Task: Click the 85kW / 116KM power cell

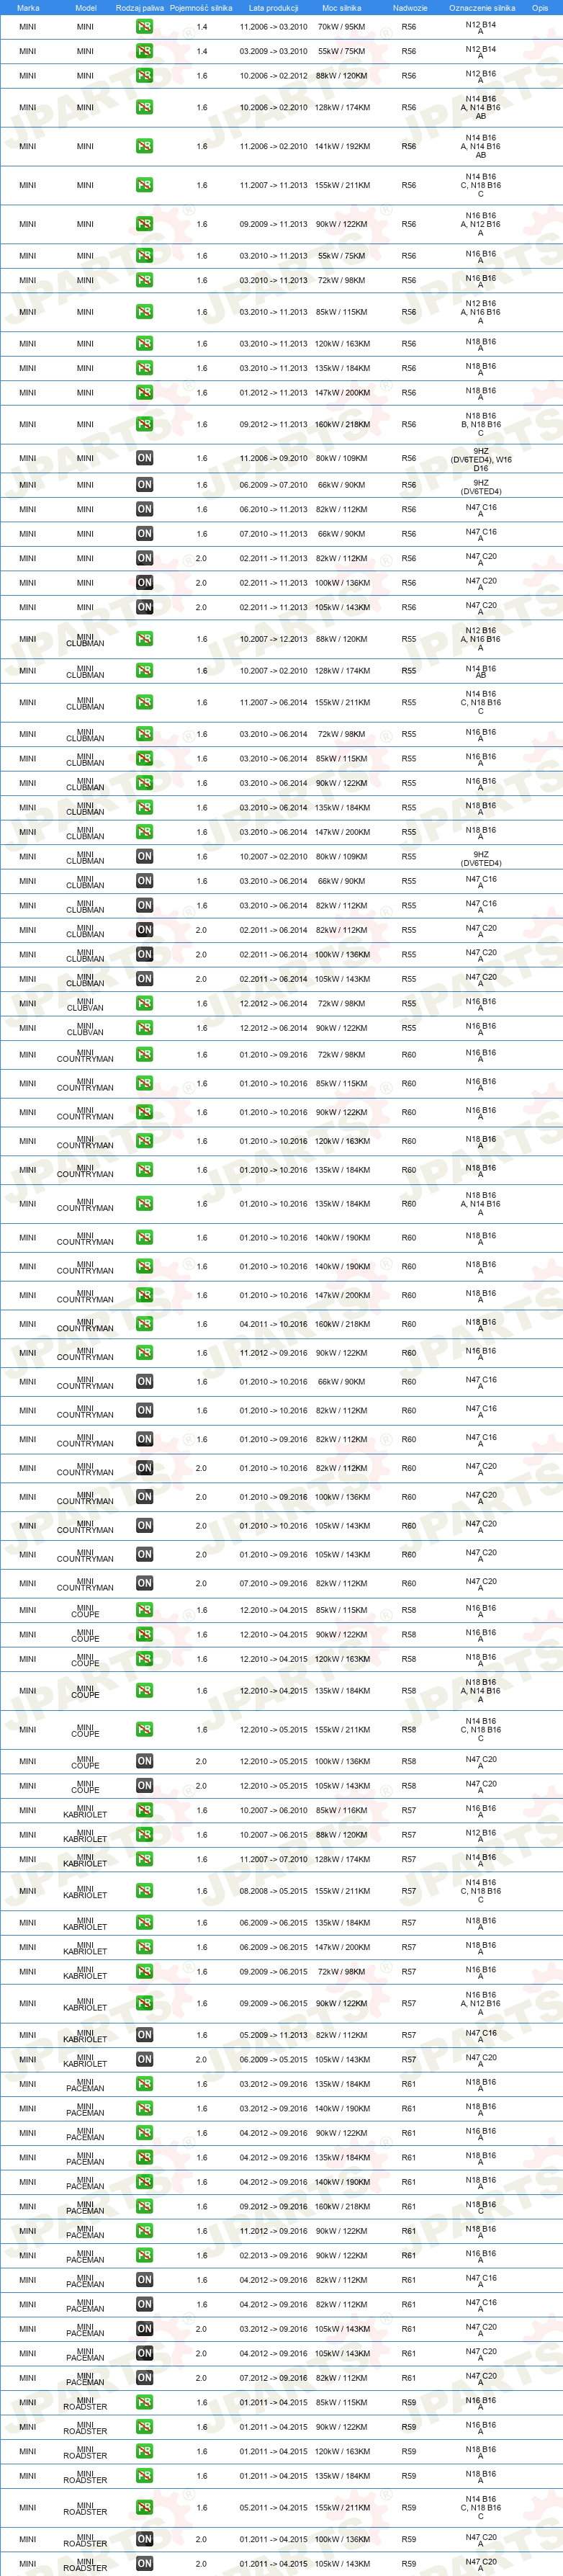Action: [x=342, y=1810]
